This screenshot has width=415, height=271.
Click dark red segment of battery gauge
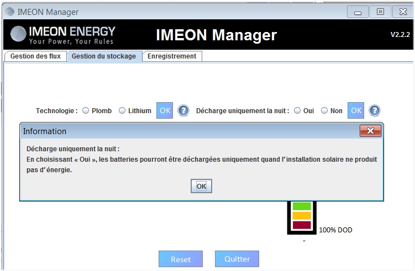point(302,225)
